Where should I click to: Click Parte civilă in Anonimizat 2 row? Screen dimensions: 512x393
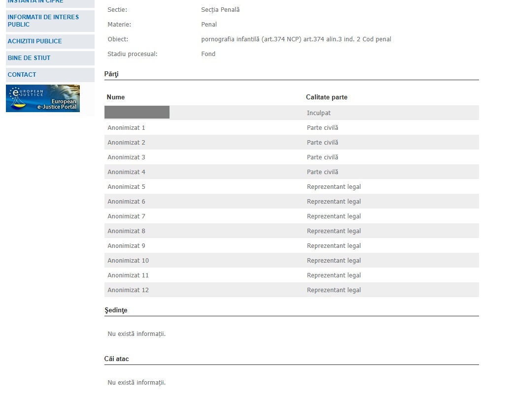pos(322,143)
